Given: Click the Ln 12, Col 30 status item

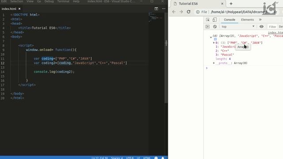Looking at the screenshot, I should [99, 158].
